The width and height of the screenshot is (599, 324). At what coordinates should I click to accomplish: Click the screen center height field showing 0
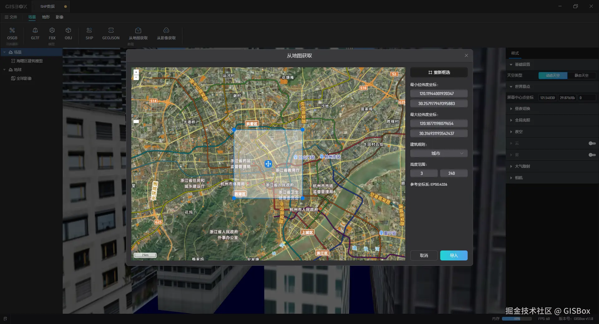coord(587,98)
